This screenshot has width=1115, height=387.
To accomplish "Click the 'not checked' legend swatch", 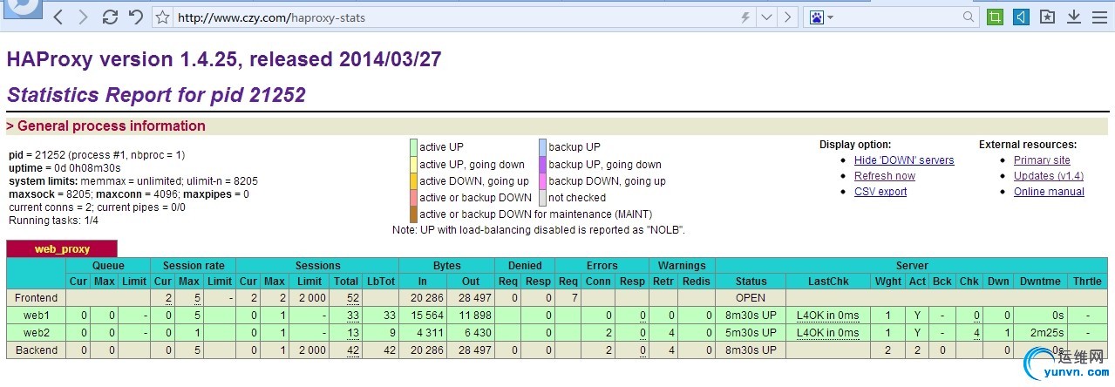I will tap(542, 197).
